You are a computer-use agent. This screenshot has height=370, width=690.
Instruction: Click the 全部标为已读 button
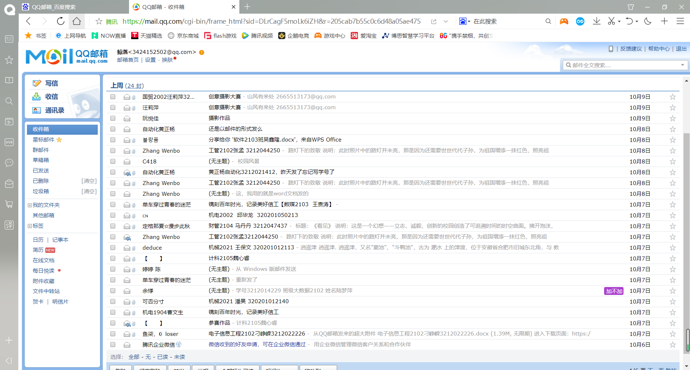click(x=237, y=369)
